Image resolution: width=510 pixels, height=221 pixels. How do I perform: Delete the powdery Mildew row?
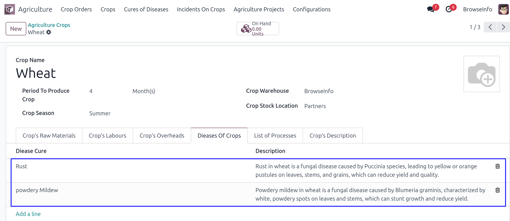[498, 190]
